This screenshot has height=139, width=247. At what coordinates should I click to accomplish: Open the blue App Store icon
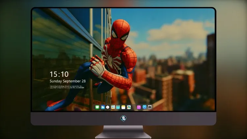coord(145,107)
